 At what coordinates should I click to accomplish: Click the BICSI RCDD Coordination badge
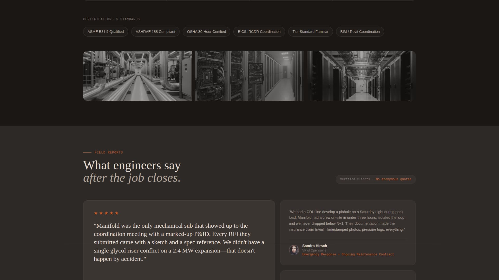[x=259, y=32]
